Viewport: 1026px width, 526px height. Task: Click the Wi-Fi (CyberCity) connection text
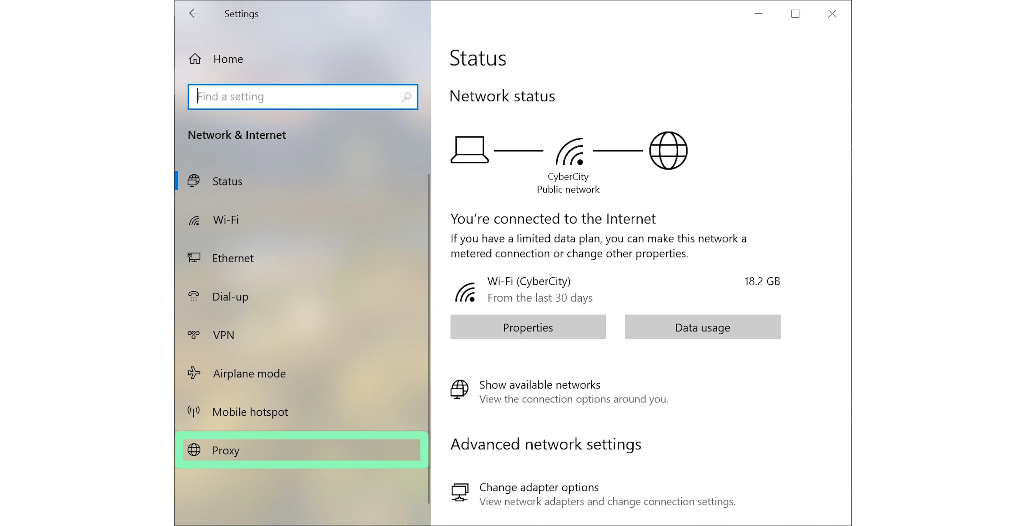(529, 281)
